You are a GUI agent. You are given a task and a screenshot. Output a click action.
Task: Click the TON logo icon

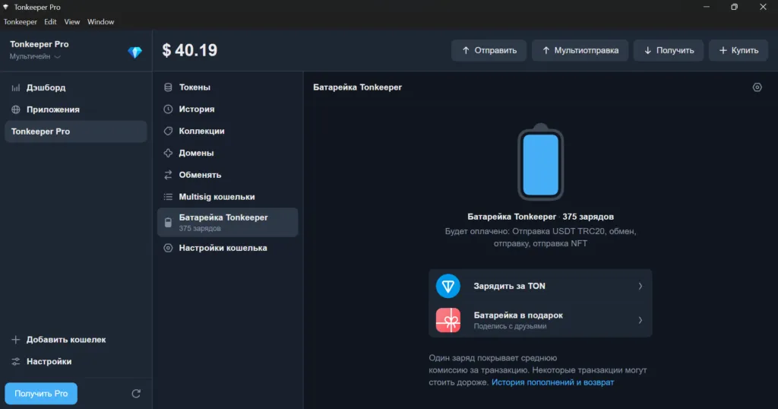click(x=448, y=286)
